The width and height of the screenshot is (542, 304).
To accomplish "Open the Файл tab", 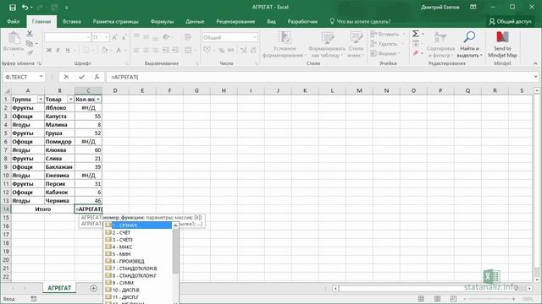I will (14, 21).
